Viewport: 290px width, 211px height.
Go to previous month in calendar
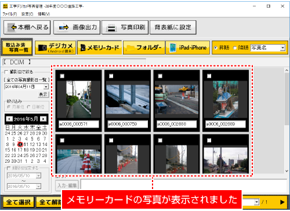(9, 119)
